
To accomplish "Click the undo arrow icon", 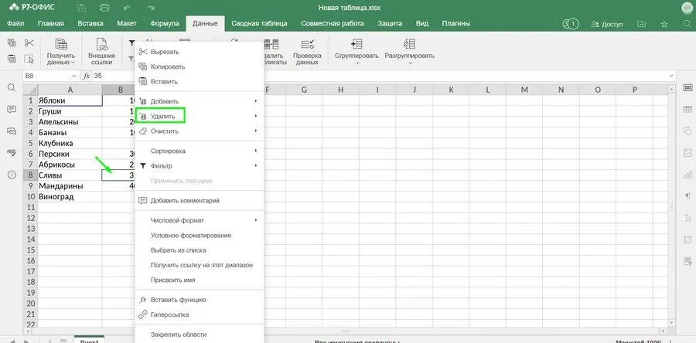I will (128, 8).
